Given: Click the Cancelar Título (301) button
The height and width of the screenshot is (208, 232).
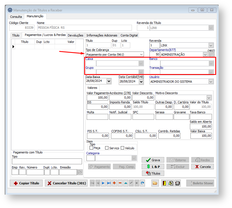Looking at the screenshot, I should (x=66, y=183).
